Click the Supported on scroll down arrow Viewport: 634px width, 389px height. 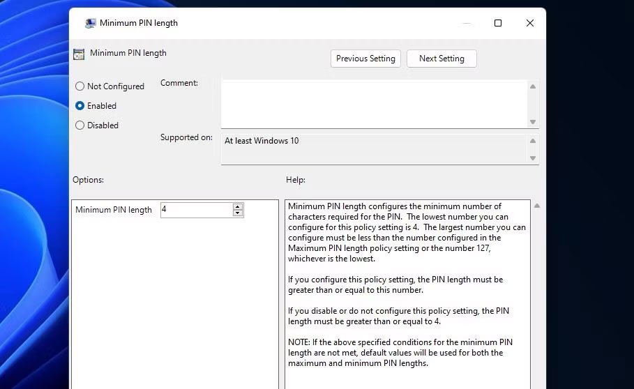pos(533,158)
